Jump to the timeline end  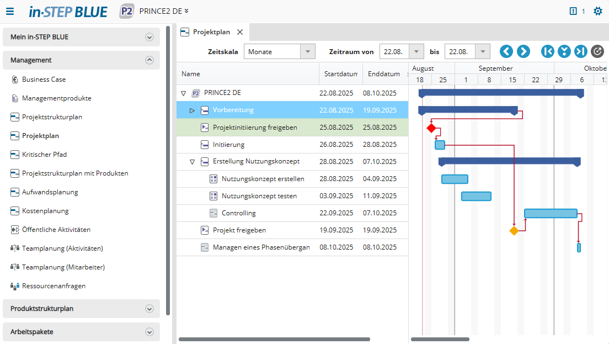[580, 51]
